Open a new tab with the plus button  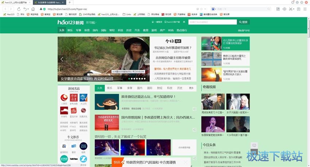[x=70, y=3]
